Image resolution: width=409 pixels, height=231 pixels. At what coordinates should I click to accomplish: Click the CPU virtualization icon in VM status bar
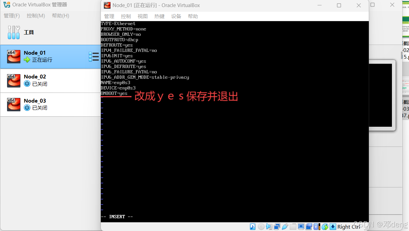coord(317,227)
